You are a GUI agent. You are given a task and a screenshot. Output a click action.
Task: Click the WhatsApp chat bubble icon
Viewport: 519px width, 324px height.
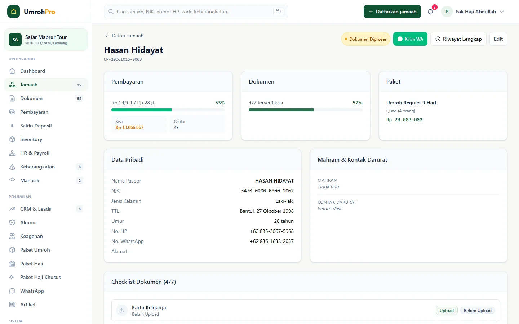tap(12, 291)
